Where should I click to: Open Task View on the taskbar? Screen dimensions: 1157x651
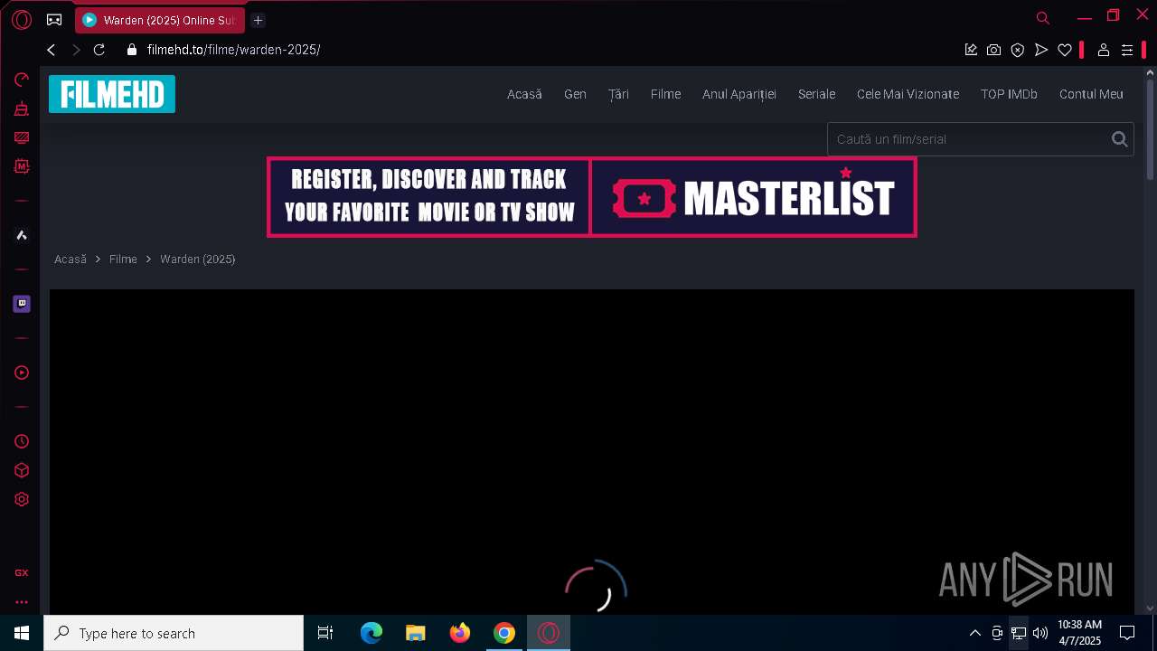tap(325, 633)
